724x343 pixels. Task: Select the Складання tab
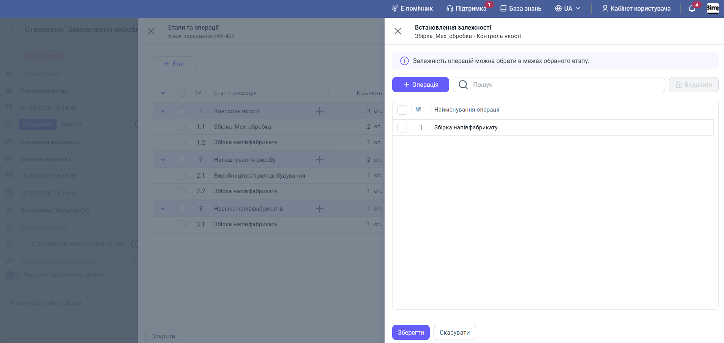point(38,124)
